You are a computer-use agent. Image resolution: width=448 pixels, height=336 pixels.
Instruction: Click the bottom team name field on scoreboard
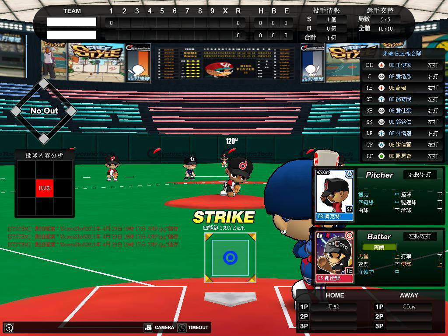pyautogui.click(x=71, y=35)
